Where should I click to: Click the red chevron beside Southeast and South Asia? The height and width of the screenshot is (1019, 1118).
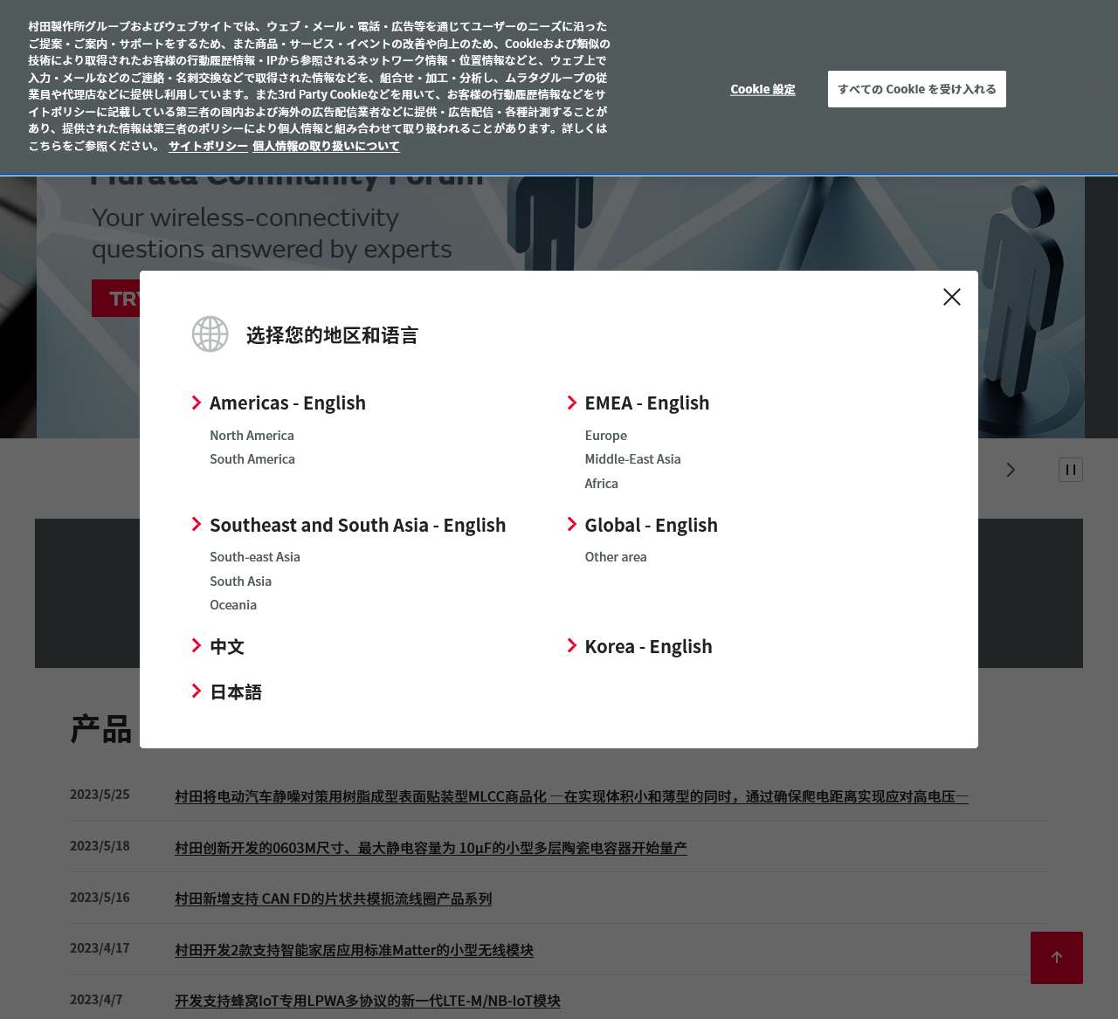(197, 524)
